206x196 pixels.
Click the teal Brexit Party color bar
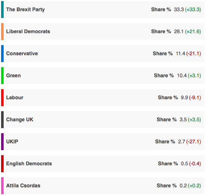[2, 9]
